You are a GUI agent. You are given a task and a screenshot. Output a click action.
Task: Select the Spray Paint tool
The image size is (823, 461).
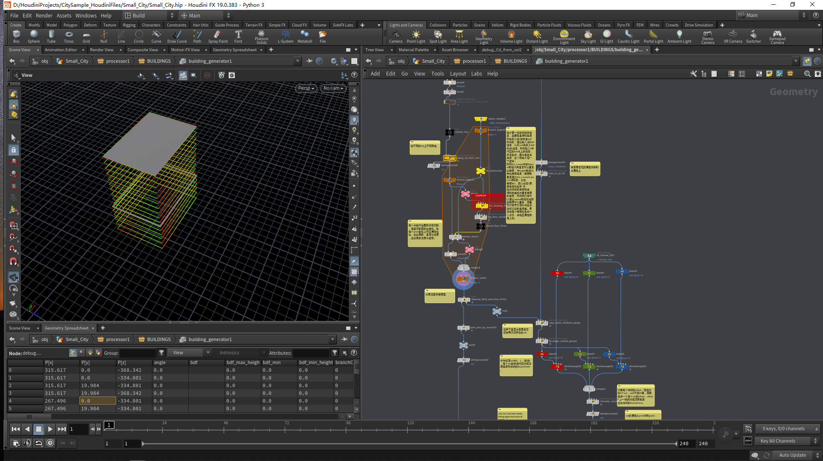(218, 36)
